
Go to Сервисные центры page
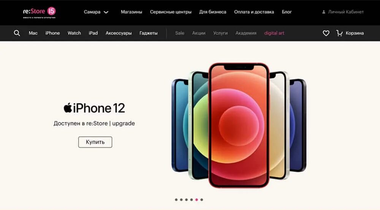pos(171,12)
